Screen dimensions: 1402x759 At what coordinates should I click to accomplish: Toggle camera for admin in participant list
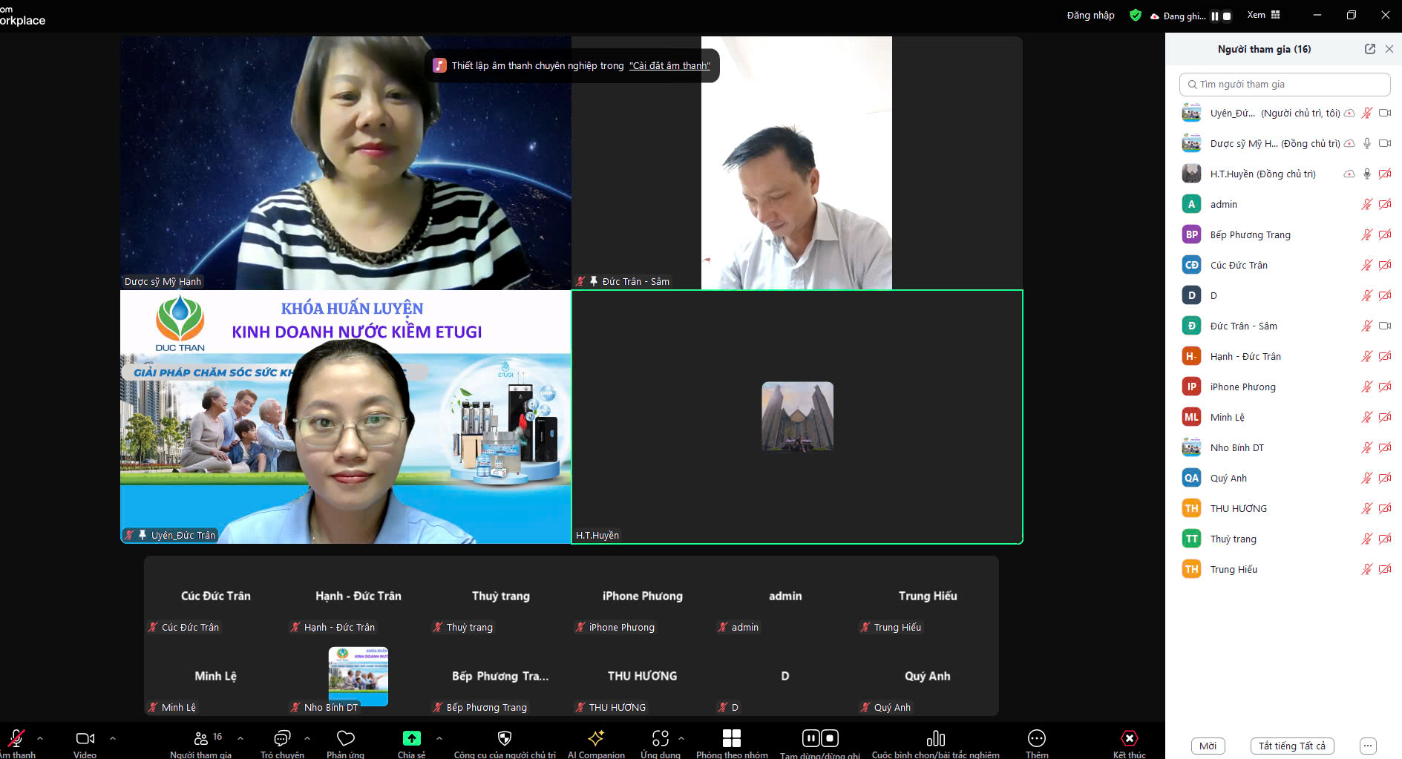(x=1385, y=204)
